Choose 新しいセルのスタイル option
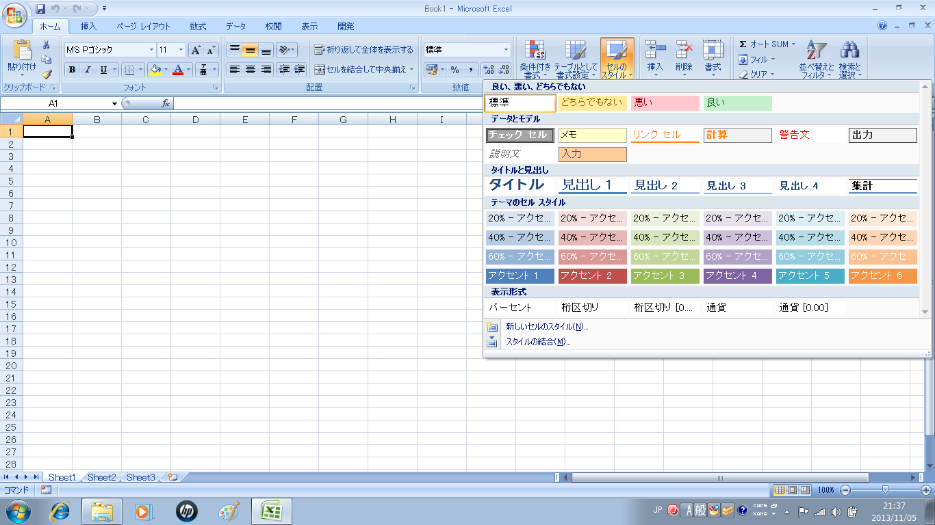This screenshot has width=935, height=525. coord(546,327)
